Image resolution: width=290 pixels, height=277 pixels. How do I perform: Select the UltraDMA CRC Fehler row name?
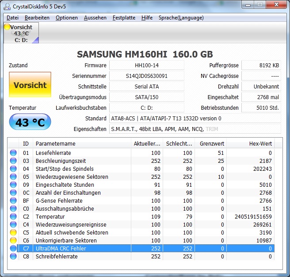pos(61,249)
